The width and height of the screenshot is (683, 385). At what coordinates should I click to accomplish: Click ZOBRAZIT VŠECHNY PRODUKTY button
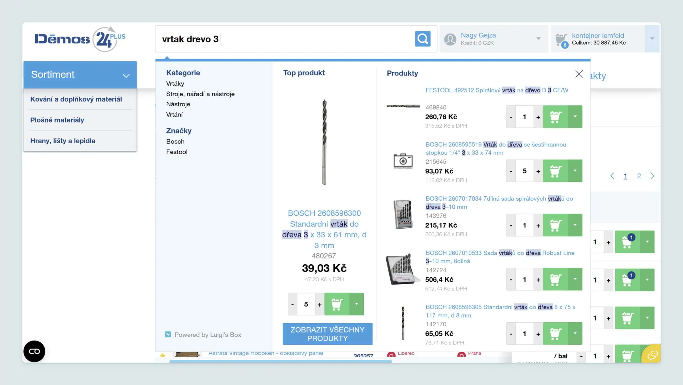click(327, 334)
